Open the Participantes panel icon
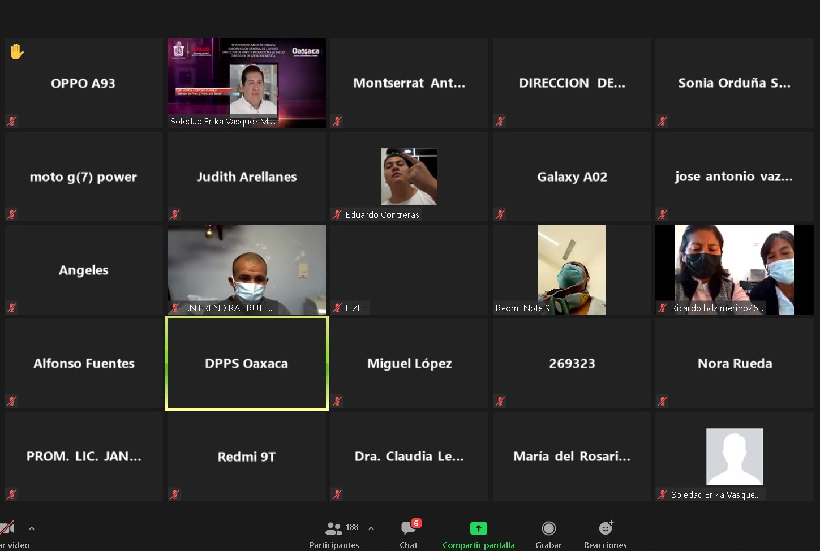 point(334,528)
